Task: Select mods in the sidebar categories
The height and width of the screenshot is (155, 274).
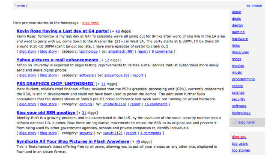Action: pyautogui.click(x=237, y=59)
